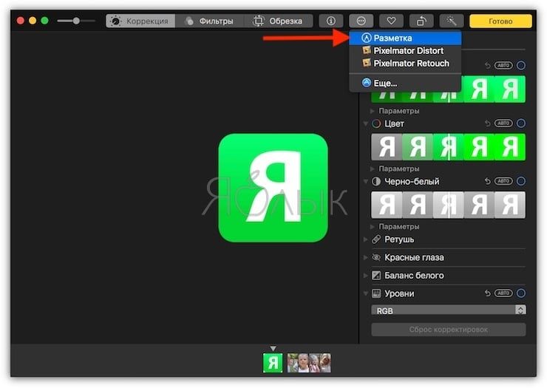547x388 pixels.
Task: Click the extensions ellipsis button
Action: (361, 21)
